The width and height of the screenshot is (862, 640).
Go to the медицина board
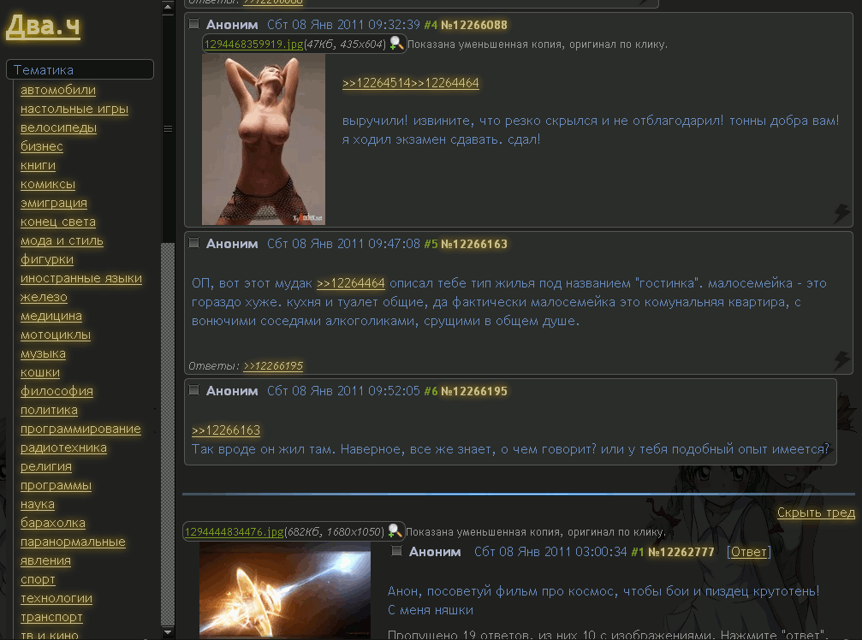(51, 316)
